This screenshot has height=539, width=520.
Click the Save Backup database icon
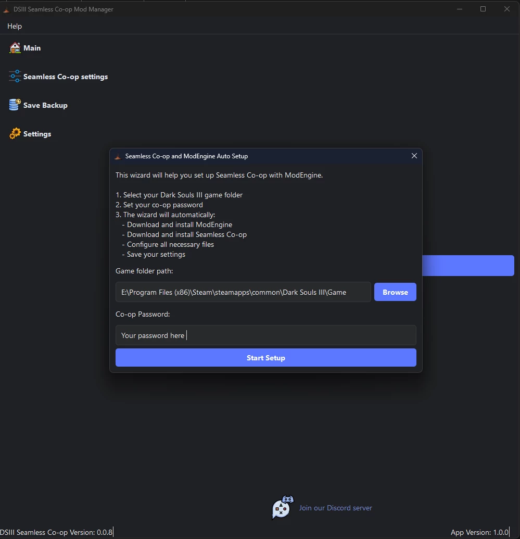coord(15,105)
